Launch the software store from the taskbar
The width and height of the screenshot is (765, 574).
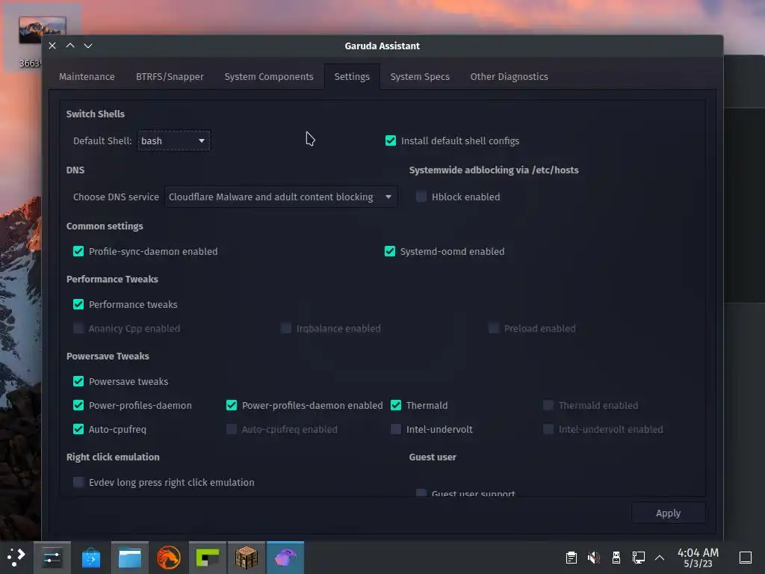(x=90, y=557)
